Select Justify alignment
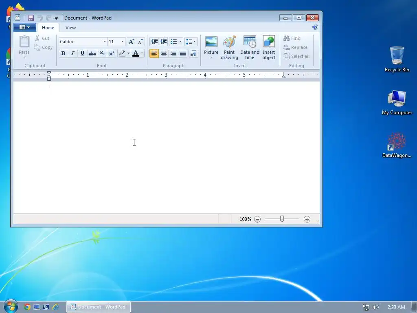 [183, 53]
